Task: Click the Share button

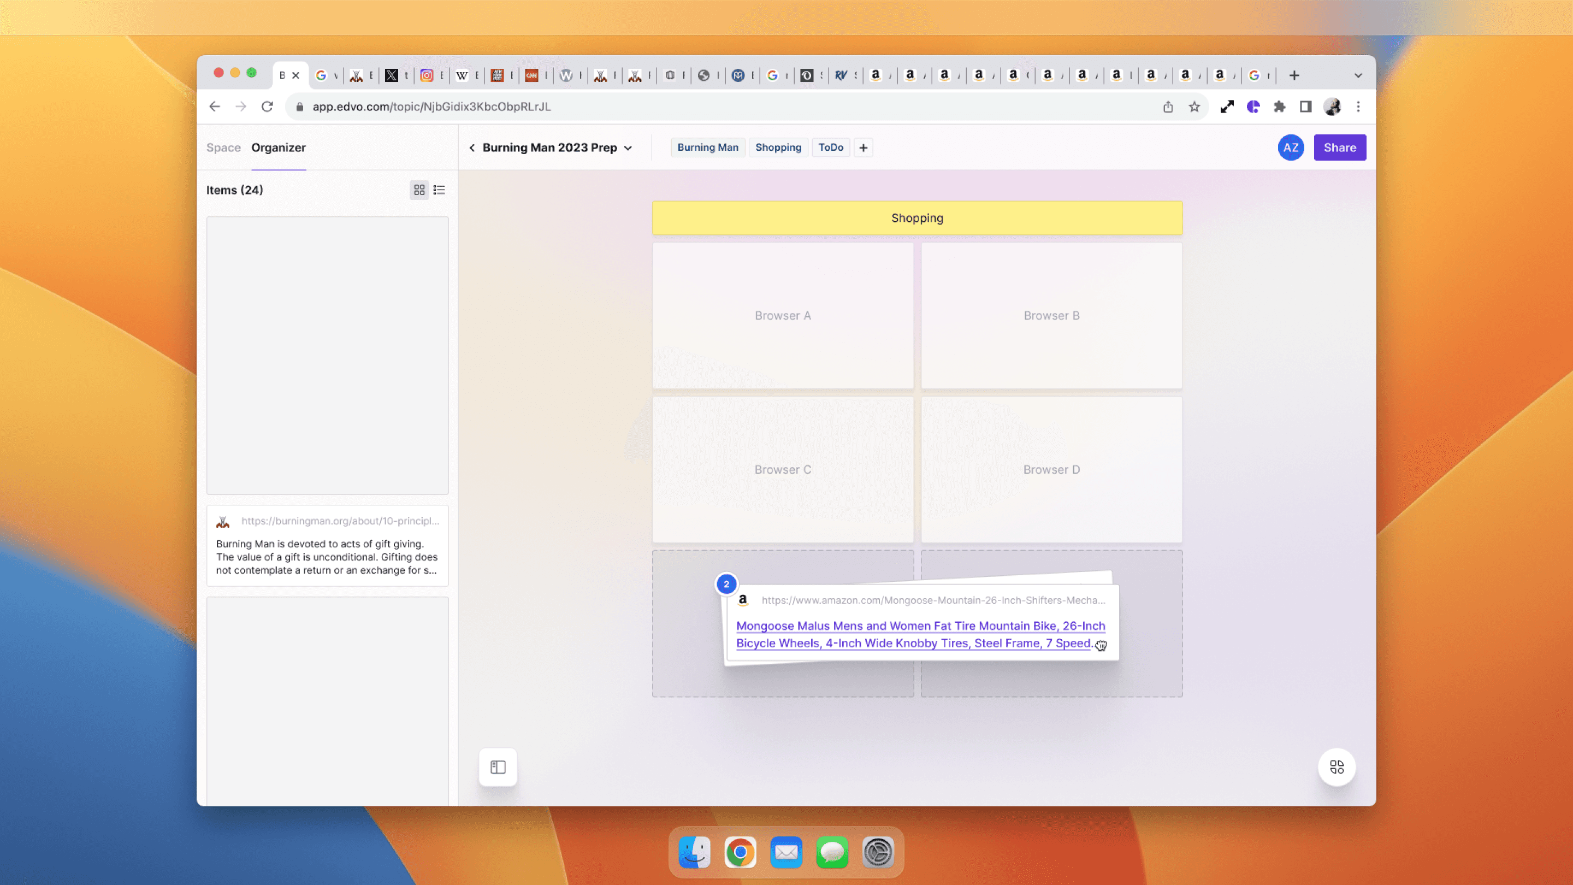Action: click(1339, 148)
